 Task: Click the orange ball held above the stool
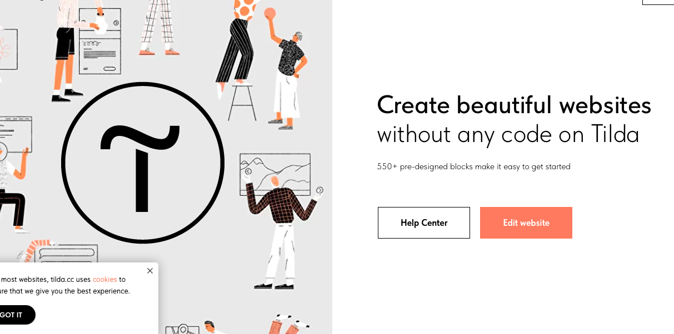coord(270,13)
